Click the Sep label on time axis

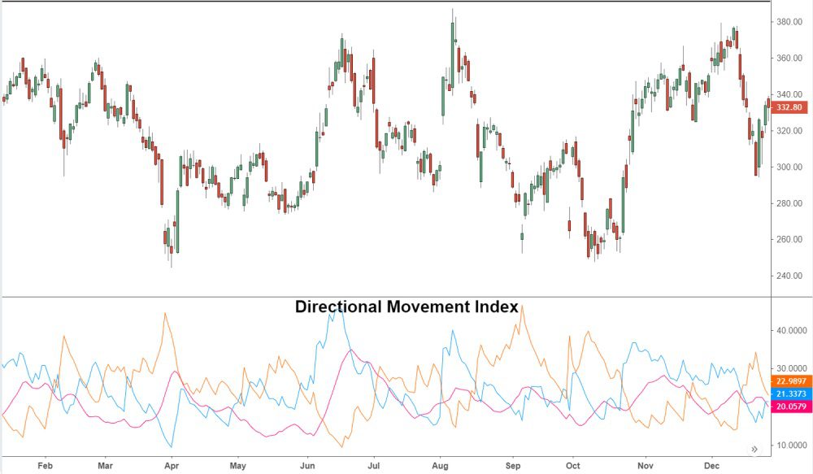(x=512, y=466)
